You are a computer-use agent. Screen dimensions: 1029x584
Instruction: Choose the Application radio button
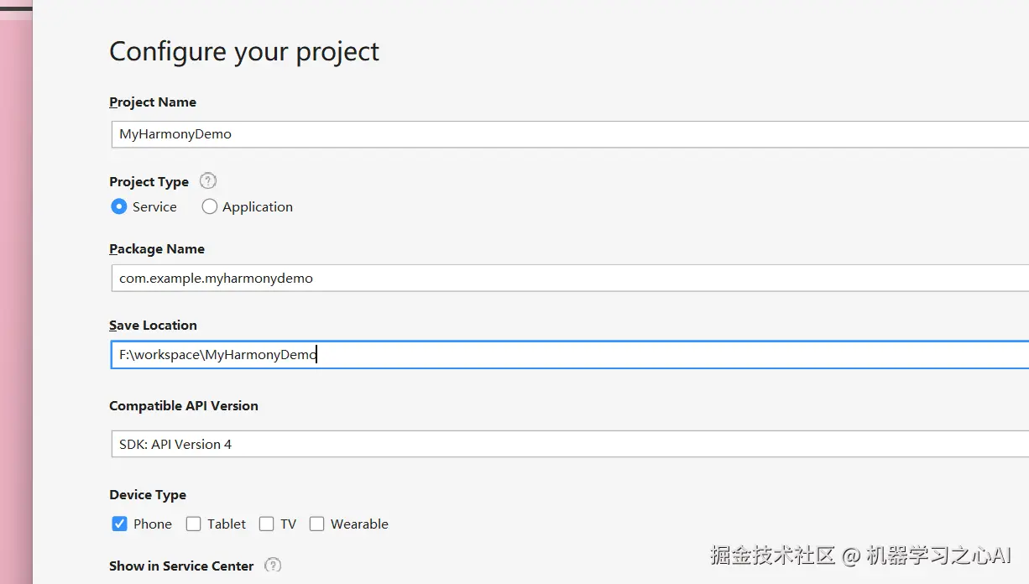(210, 206)
